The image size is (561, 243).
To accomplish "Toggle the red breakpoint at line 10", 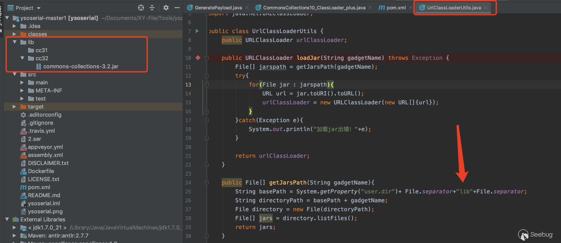I will point(198,58).
